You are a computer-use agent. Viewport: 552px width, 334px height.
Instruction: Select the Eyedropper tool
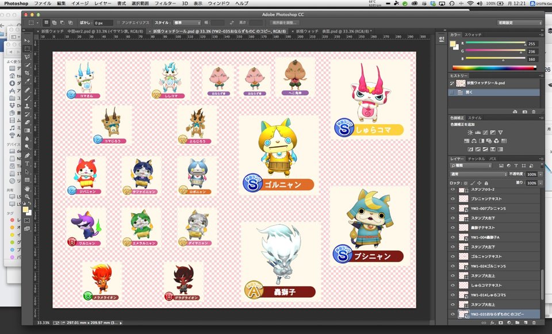tap(27, 81)
